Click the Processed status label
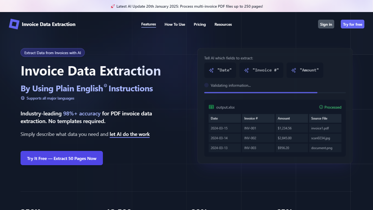Viewport: 373px width, 210px height. [x=333, y=107]
